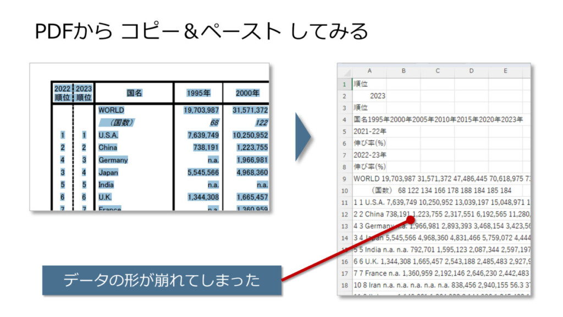This screenshot has height=317, width=563.
Task: Select column A header in the spreadsheet
Action: 369,71
